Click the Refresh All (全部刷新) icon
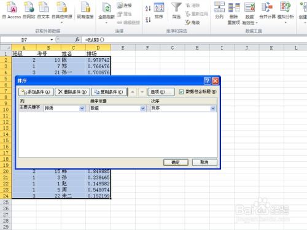Image resolution: width=307 pixels, height=230 pixels. [106, 12]
